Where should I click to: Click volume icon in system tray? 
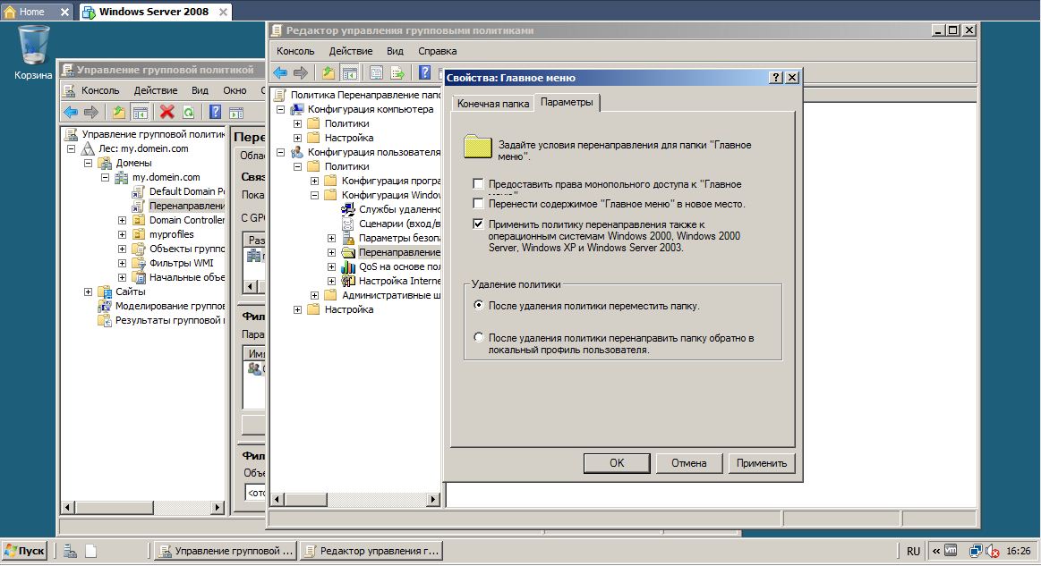993,551
